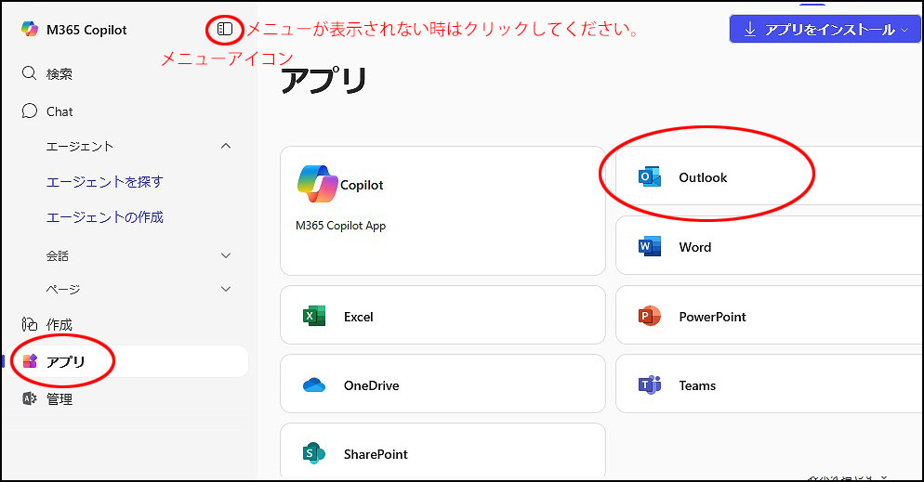Image resolution: width=924 pixels, height=482 pixels.
Task: Click the エージェント section label
Action: (x=80, y=146)
